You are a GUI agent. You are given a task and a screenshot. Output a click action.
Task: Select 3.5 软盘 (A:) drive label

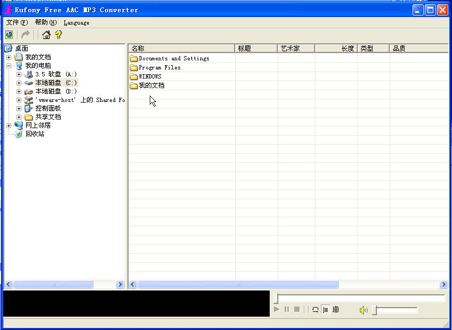point(56,74)
